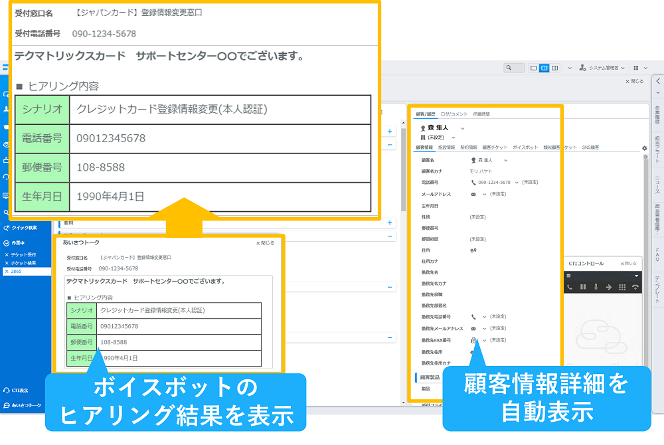This screenshot has width=664, height=445.
Task: Mute the microphone in CTIコントロール
Action: [x=596, y=287]
